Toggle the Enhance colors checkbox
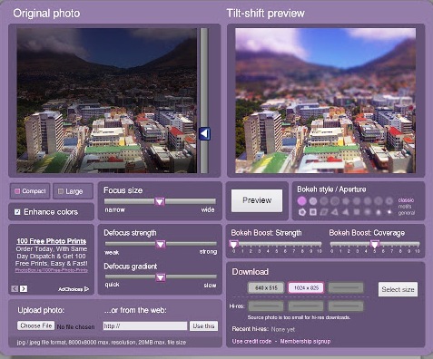 coord(17,212)
